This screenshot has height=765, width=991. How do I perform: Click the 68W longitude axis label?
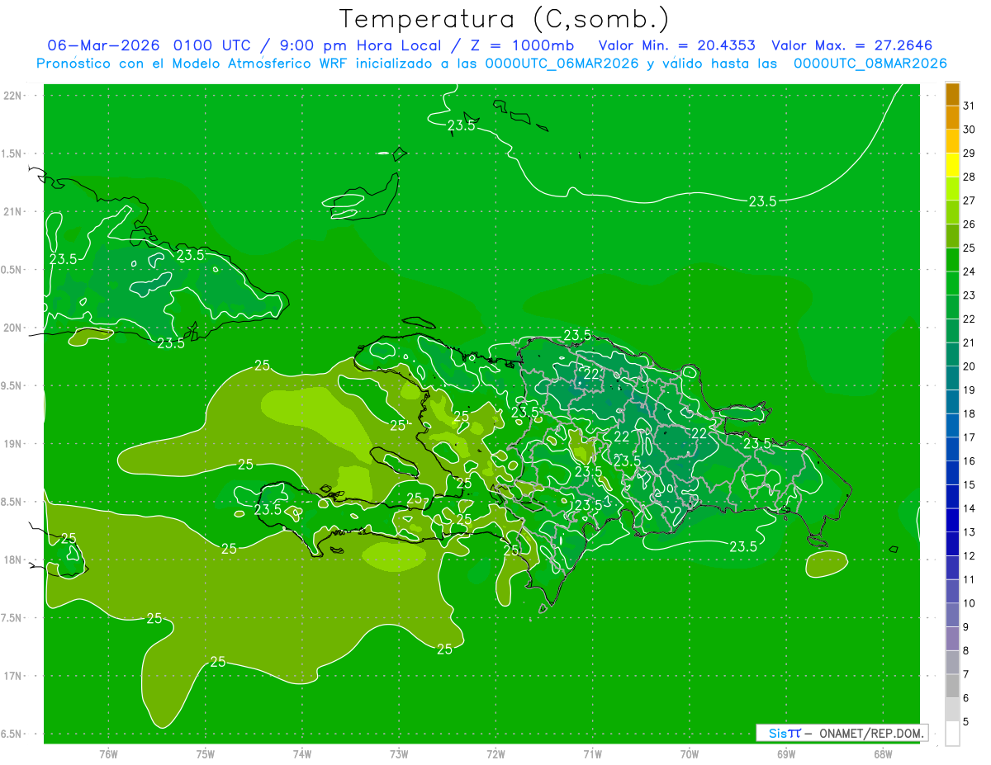coord(883,753)
